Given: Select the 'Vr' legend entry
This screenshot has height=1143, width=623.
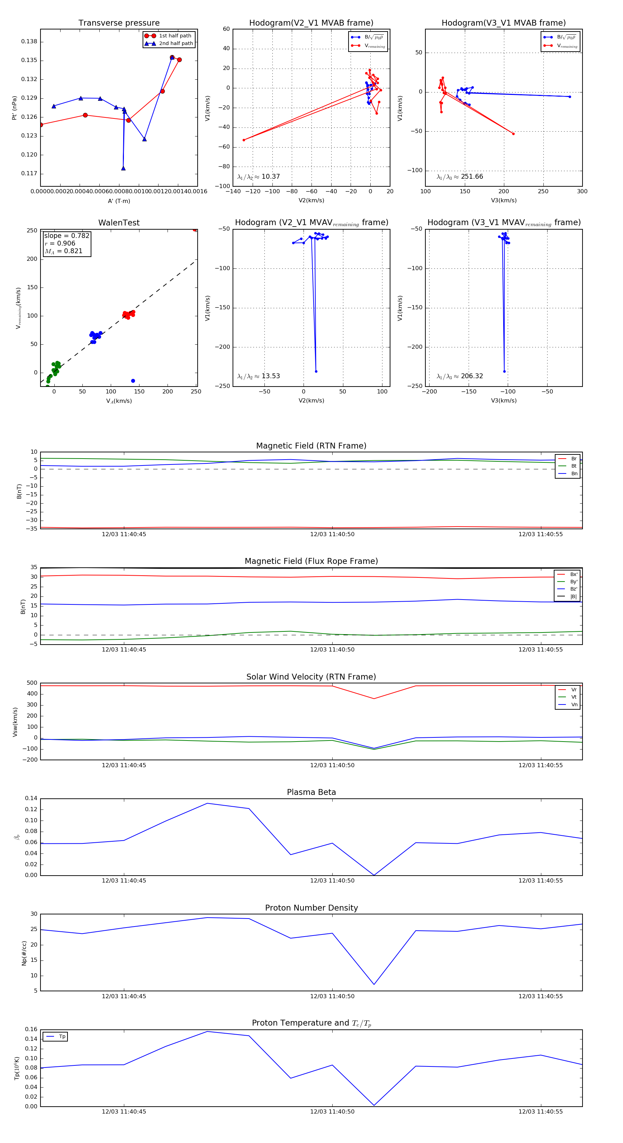Looking at the screenshot, I should 568,690.
